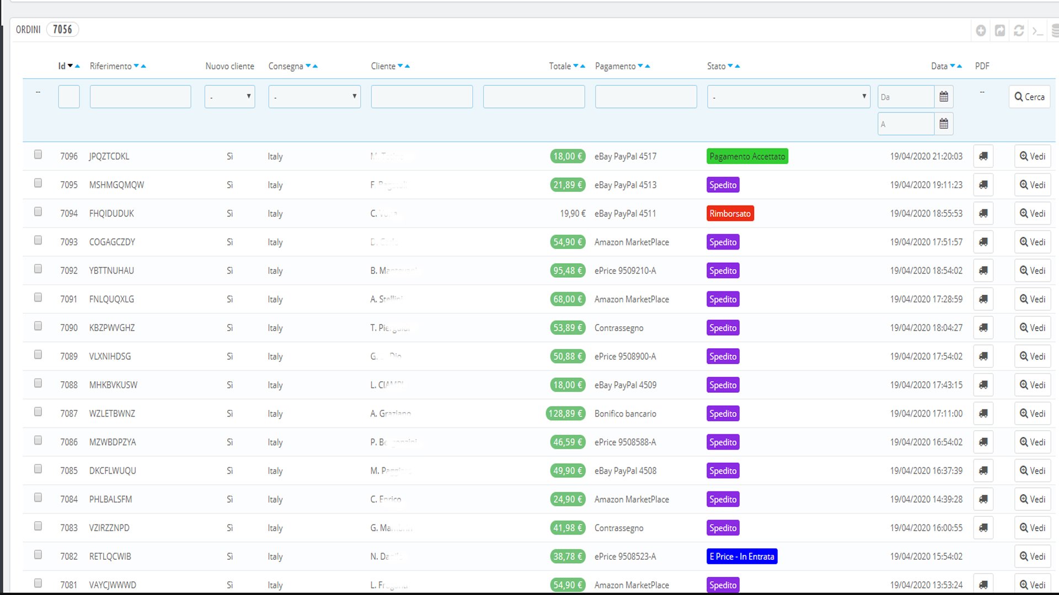Sort the Totale column descending

click(576, 66)
